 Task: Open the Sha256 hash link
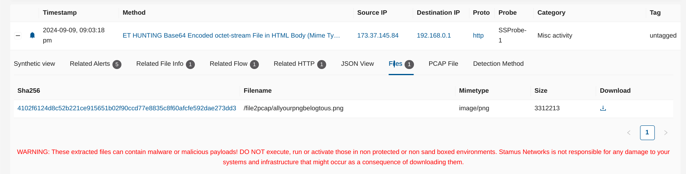[x=126, y=108]
